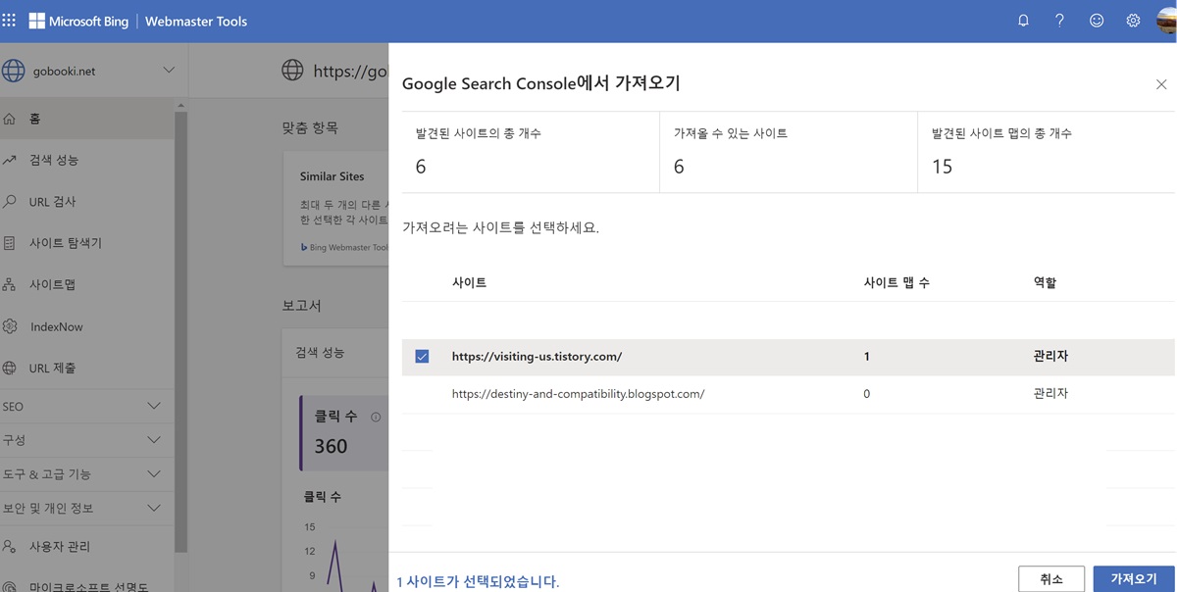Click the feedback smiley icon
The height and width of the screenshot is (592, 1177).
pos(1097,20)
